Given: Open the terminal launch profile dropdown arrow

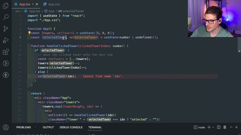Looking at the screenshot, I should pyautogui.click(x=213, y=127).
